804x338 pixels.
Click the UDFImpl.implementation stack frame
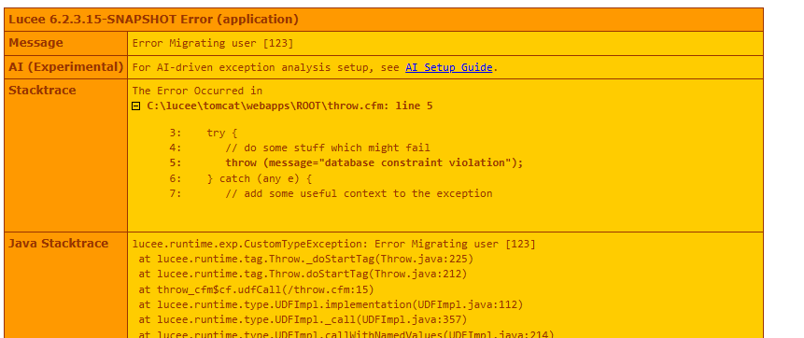(331, 305)
